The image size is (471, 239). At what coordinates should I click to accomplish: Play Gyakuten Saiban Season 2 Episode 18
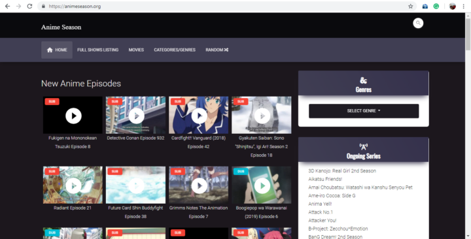[x=262, y=116]
